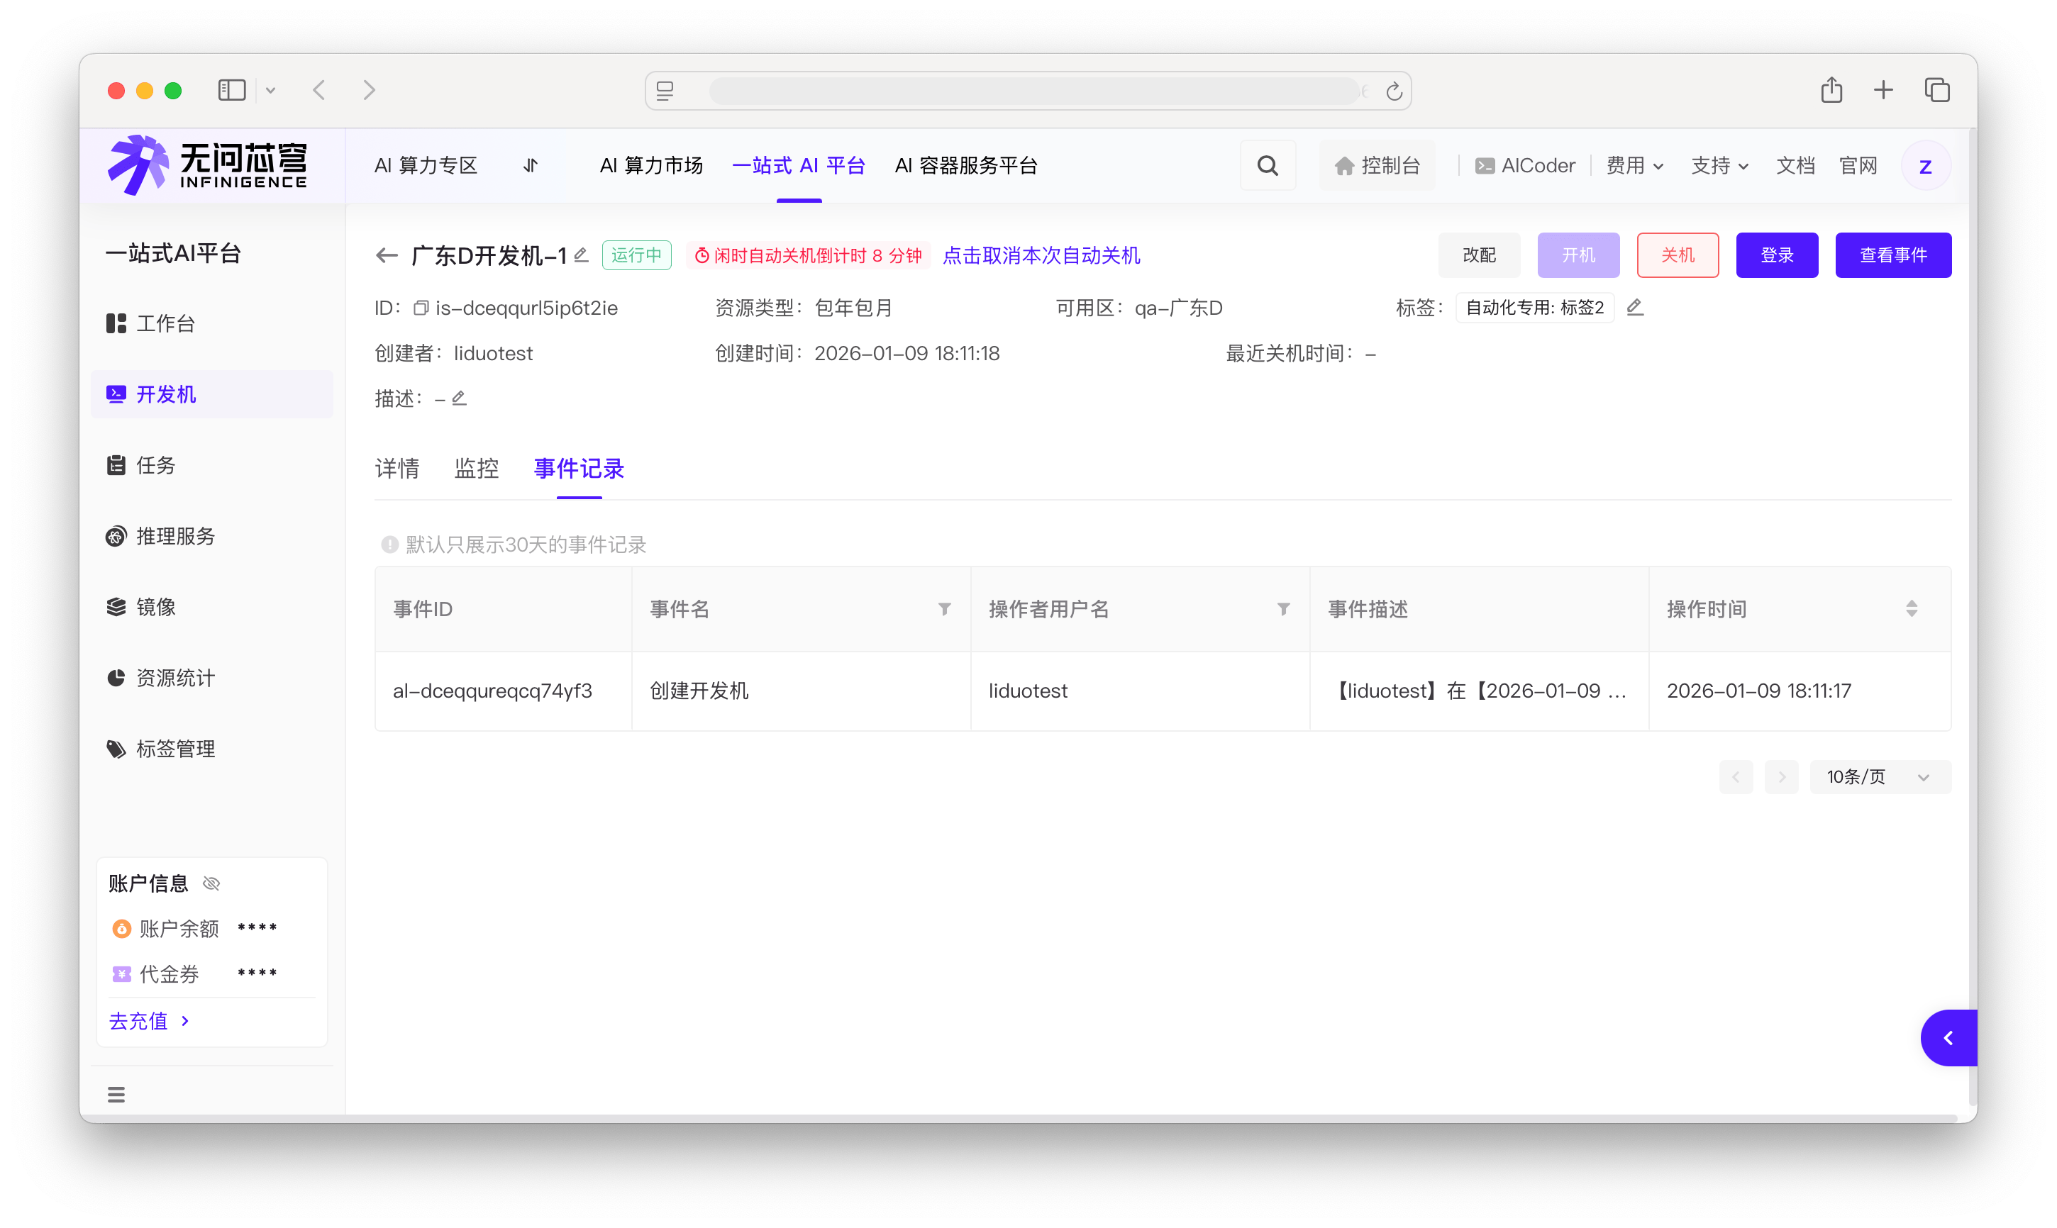Collapse sidebar with hamburger icon
Screen dimensions: 2057x1228
pos(116,1095)
